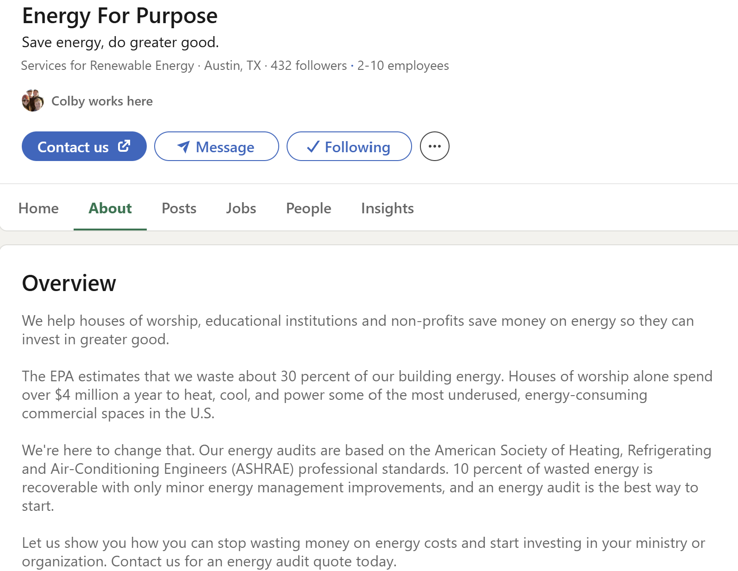Click the "Austin, TX" location text

point(232,66)
